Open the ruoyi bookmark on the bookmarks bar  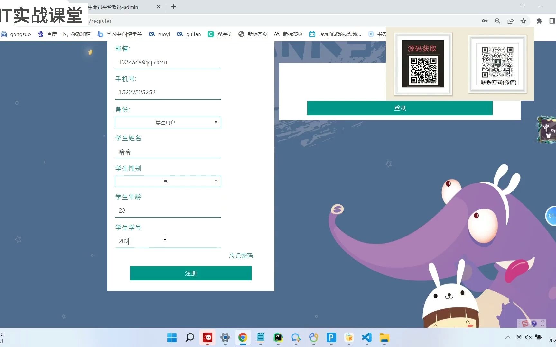[x=159, y=34]
